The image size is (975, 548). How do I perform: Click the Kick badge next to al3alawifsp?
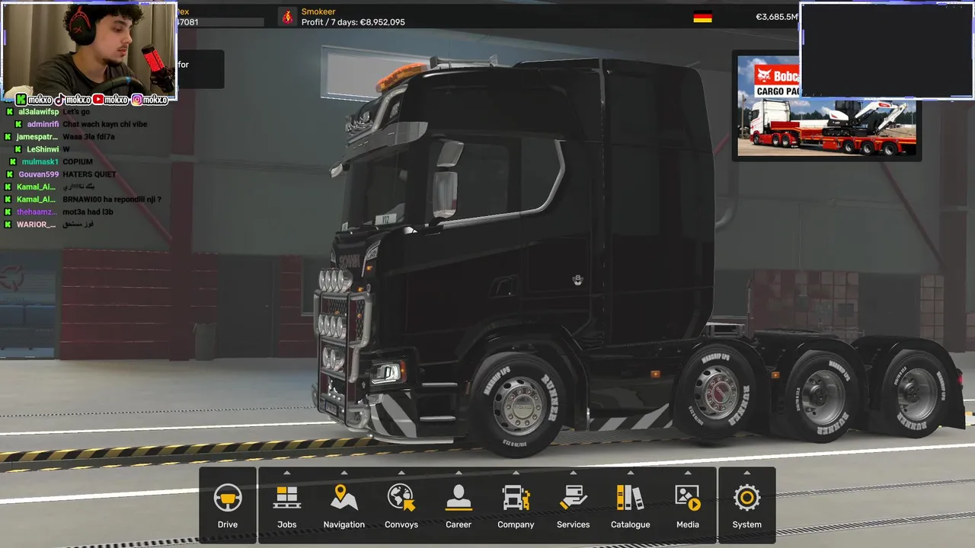(10, 112)
